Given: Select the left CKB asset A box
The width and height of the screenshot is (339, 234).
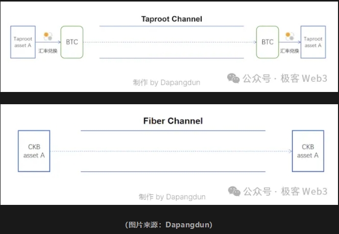Looking at the screenshot, I should click(x=34, y=151).
